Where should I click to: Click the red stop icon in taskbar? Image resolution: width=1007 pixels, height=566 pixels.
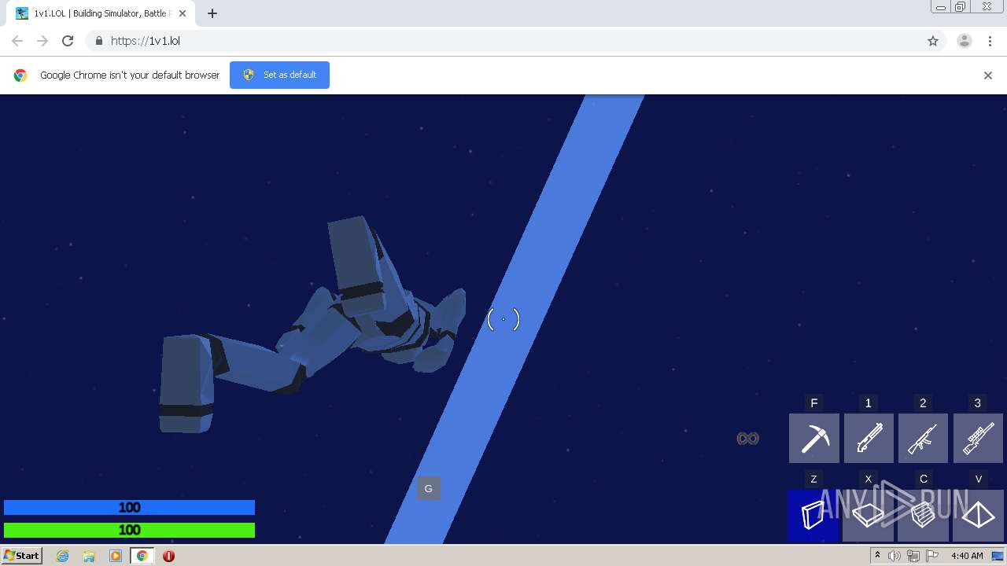pos(168,556)
